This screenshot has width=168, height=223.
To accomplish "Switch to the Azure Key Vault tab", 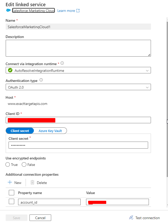I will click(x=50, y=130).
